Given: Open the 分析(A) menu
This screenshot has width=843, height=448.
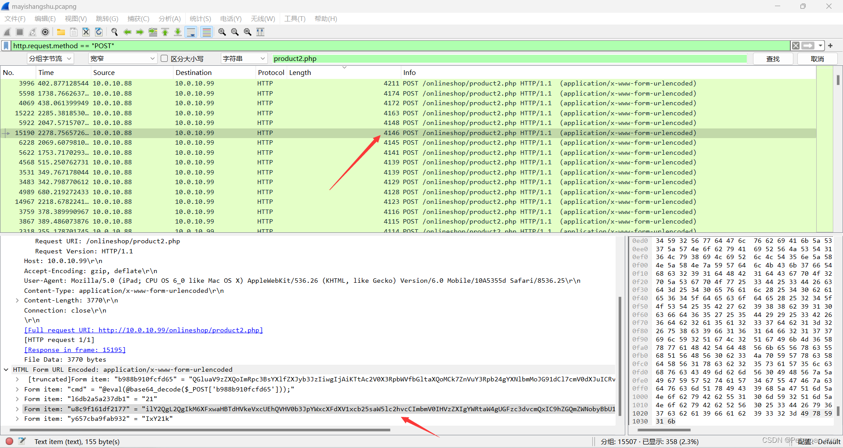Looking at the screenshot, I should (169, 19).
